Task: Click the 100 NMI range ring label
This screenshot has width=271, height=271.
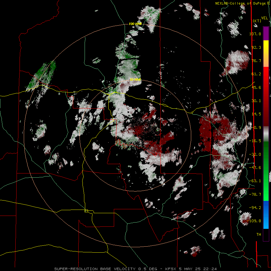Action: 135,24
